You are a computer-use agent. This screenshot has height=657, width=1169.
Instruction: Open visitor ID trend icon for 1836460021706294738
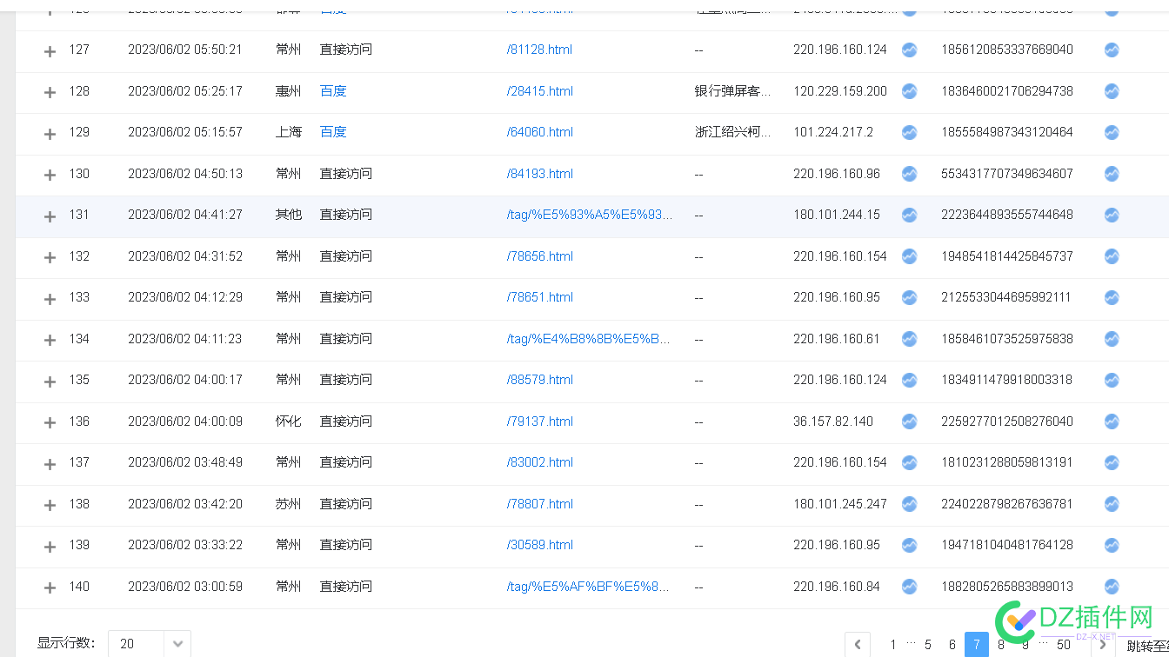click(1112, 90)
